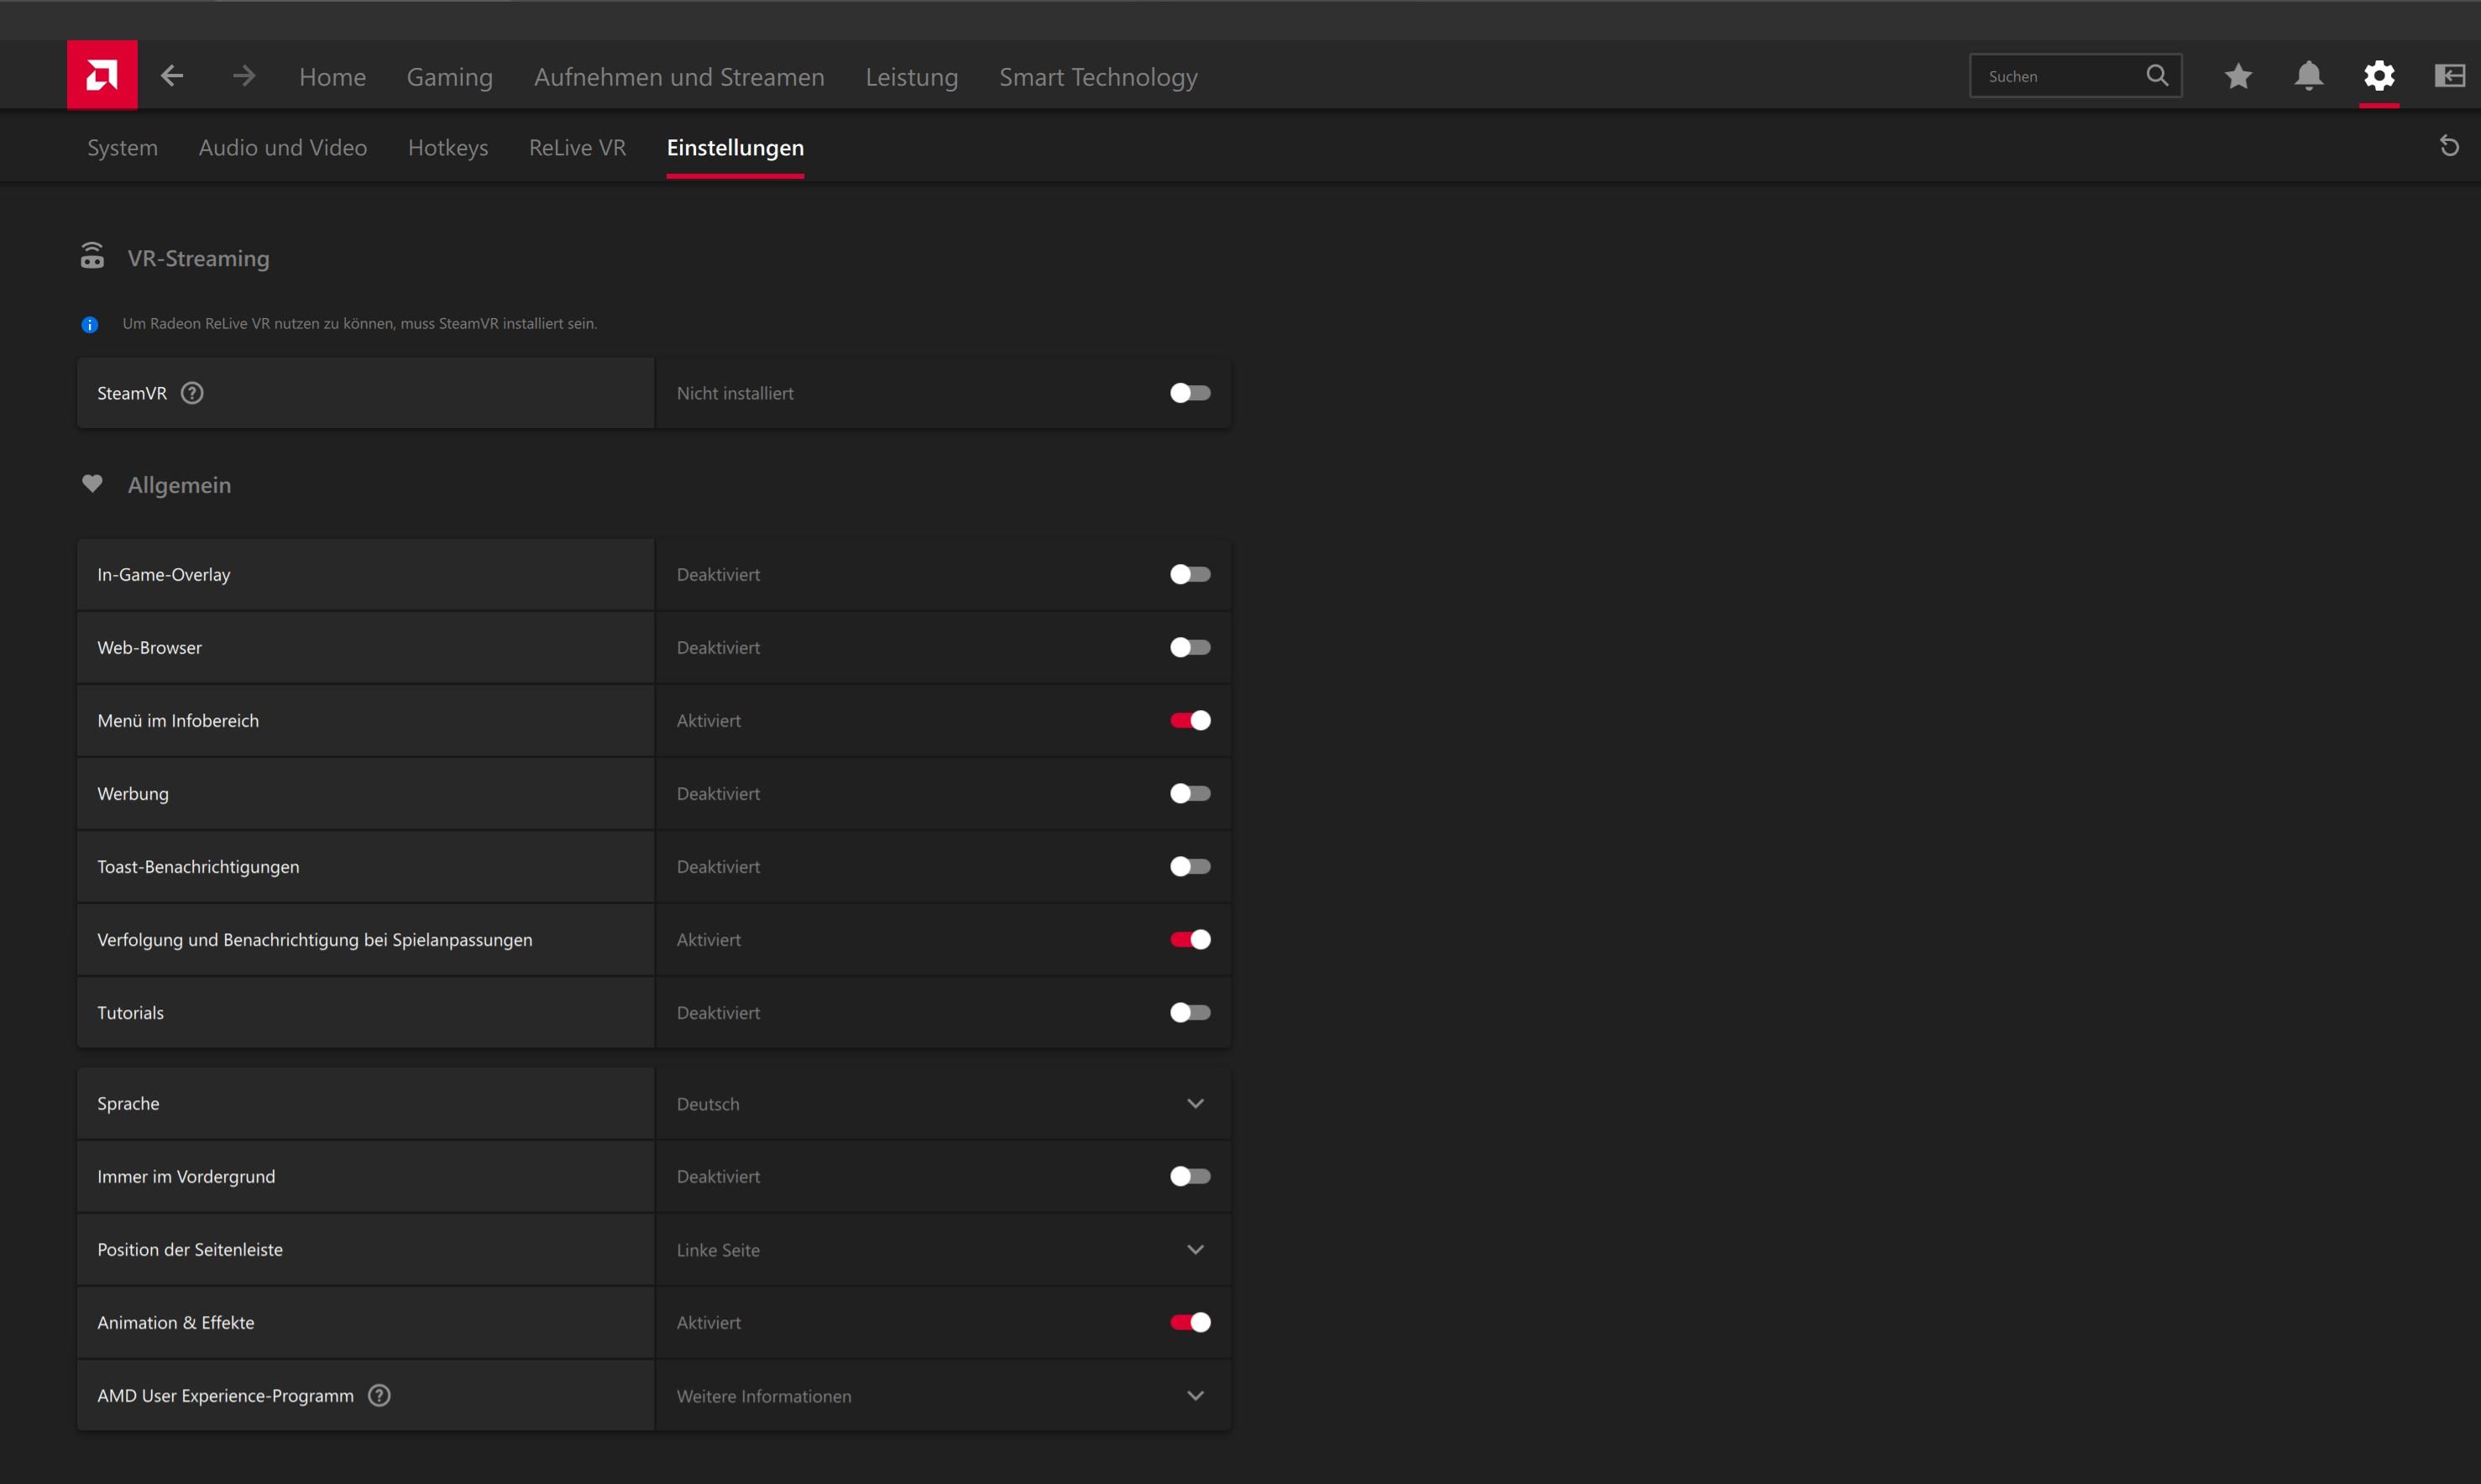Click the Toast-Benachrichtigungen label
The height and width of the screenshot is (1484, 2481).
pos(198,867)
